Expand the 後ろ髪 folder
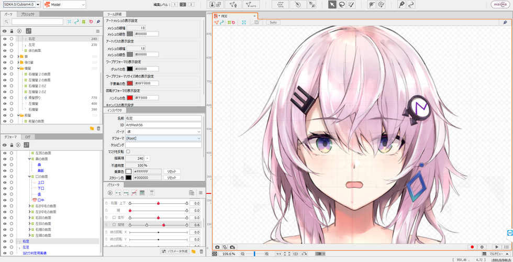Viewport: 513px width, 262px height. tap(18, 62)
